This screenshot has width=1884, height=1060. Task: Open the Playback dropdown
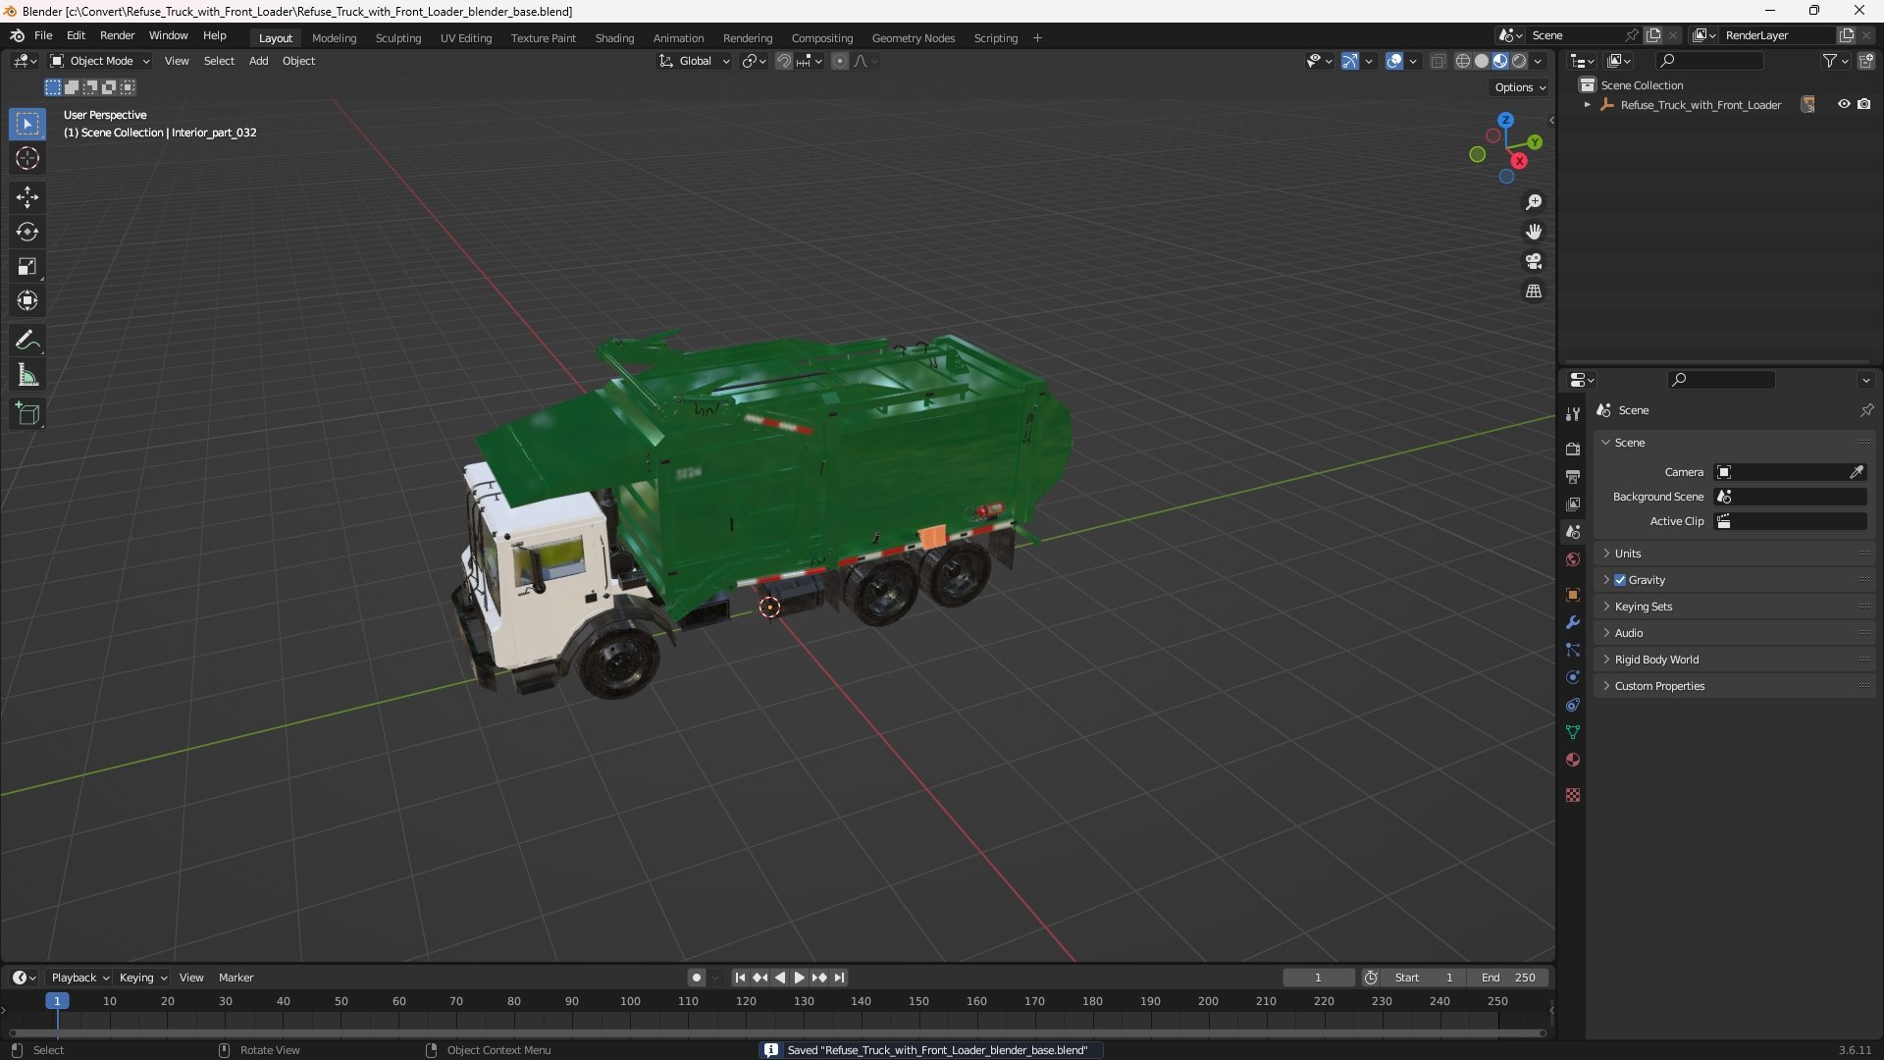tap(79, 978)
